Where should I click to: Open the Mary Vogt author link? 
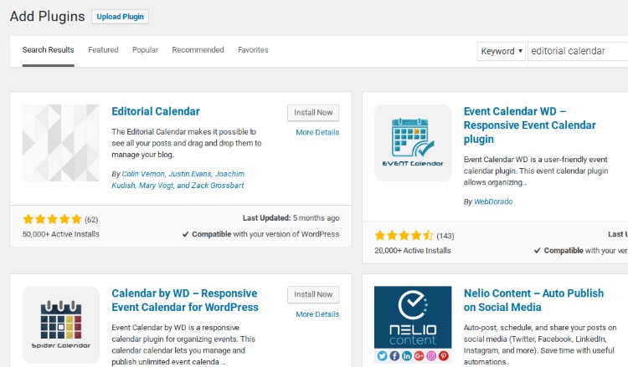click(x=157, y=186)
